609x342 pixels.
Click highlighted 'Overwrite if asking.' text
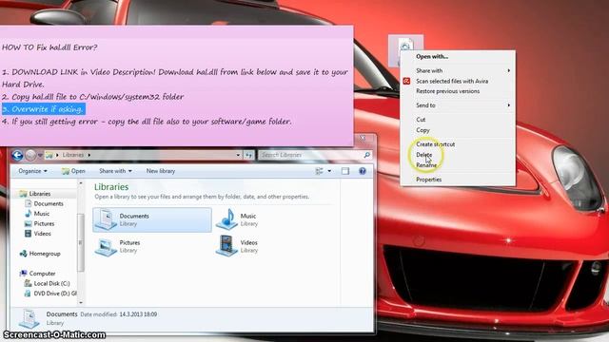[43, 109]
